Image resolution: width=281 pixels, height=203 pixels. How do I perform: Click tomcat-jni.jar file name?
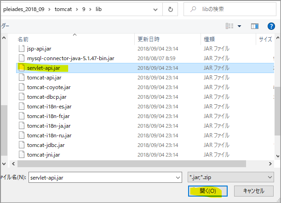coord(44,155)
